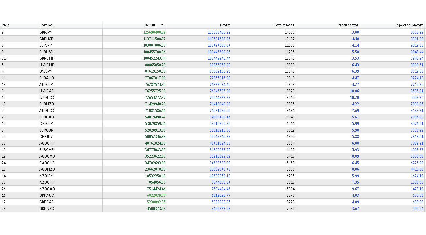Click the result value 4500373.03
Image resolution: width=426 pixels, height=235 pixels.
click(156, 209)
